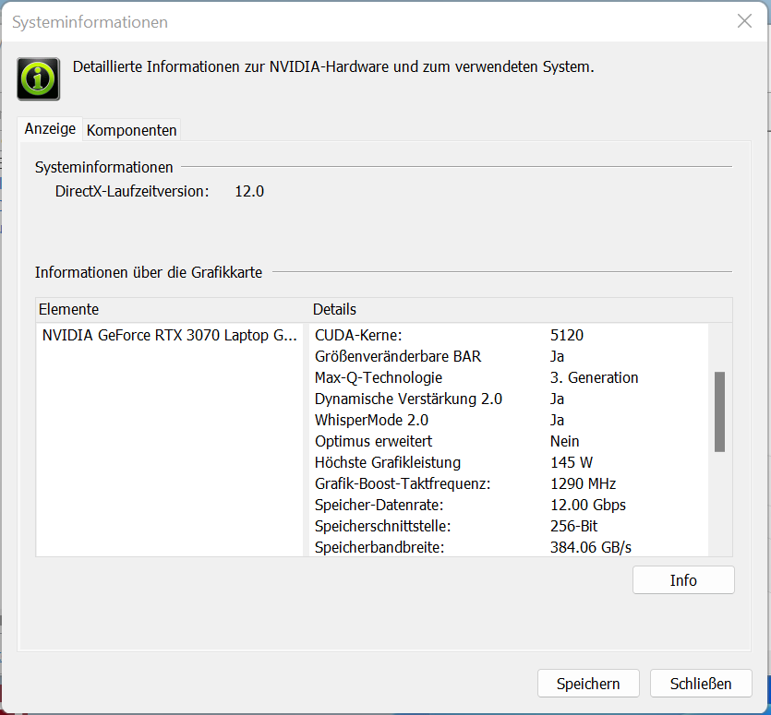
Task: Click the Speicherbandbreite label
Action: point(379,547)
